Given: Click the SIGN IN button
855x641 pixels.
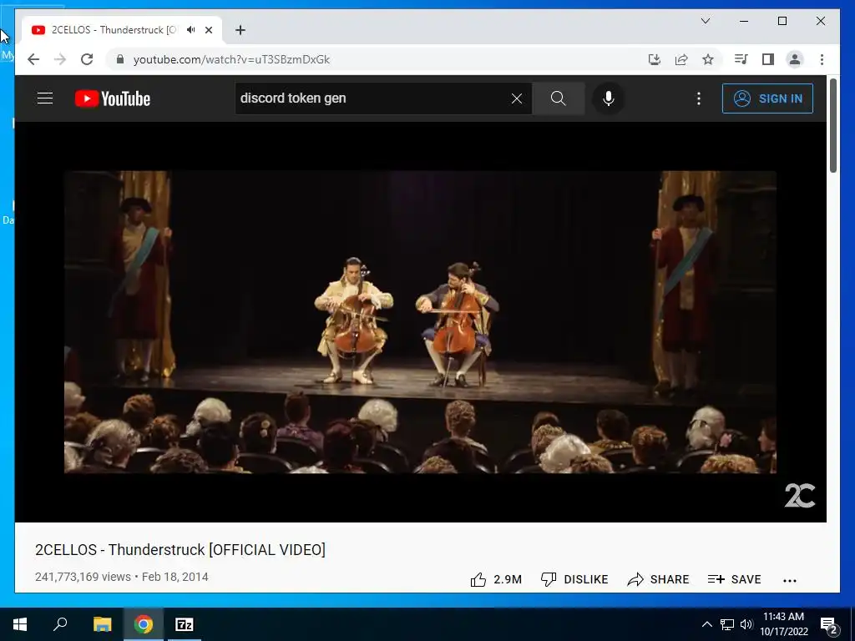Looking at the screenshot, I should [x=767, y=98].
